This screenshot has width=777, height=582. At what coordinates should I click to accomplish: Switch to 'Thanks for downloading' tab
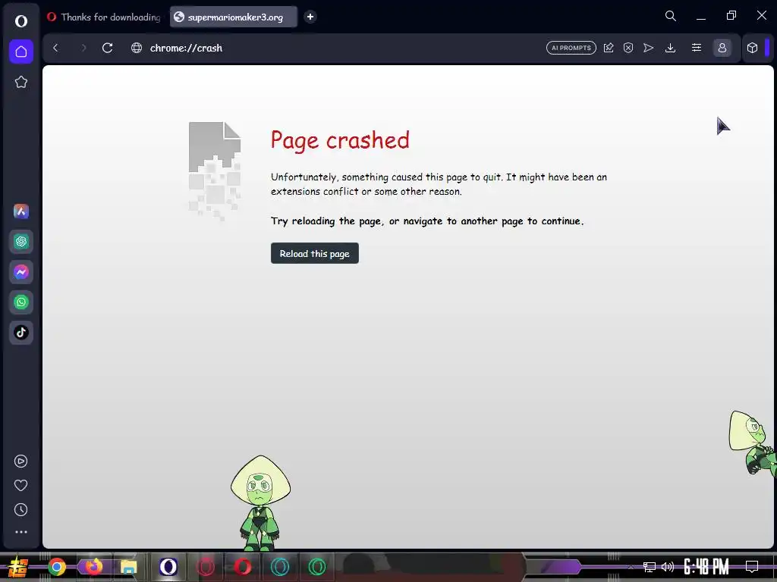pyautogui.click(x=104, y=17)
